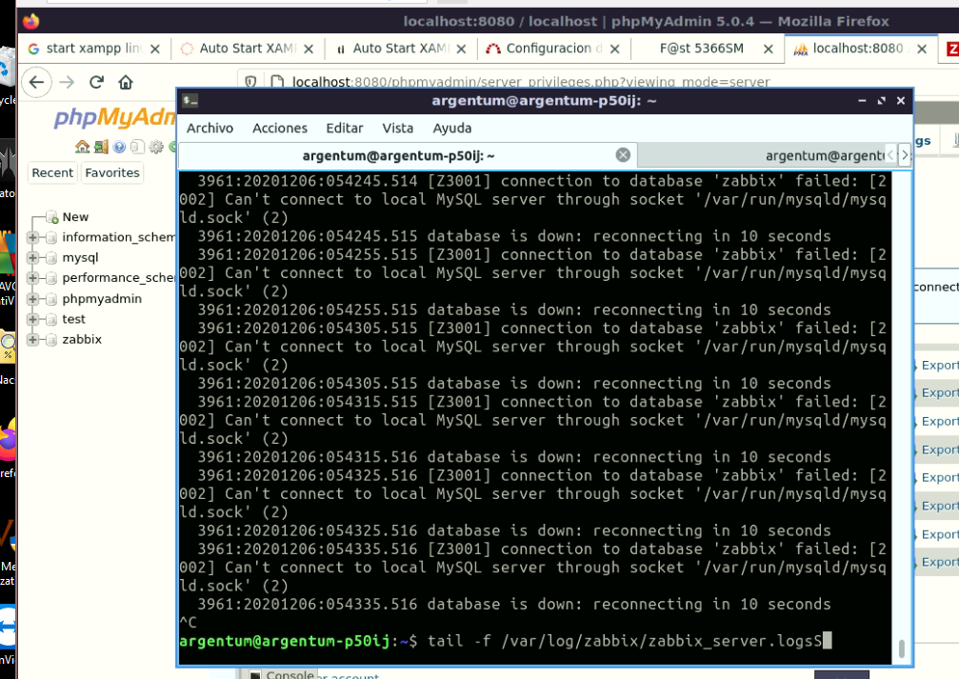Image resolution: width=959 pixels, height=679 pixels.
Task: Go forward in Firefox
Action: pos(67,82)
